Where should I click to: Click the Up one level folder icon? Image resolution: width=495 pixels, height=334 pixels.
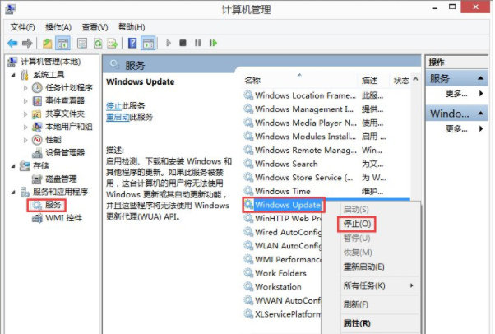[x=48, y=43]
